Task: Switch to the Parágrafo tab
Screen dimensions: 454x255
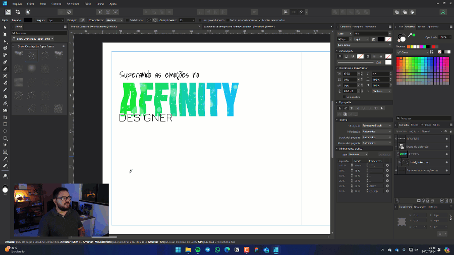Action: pos(357,27)
